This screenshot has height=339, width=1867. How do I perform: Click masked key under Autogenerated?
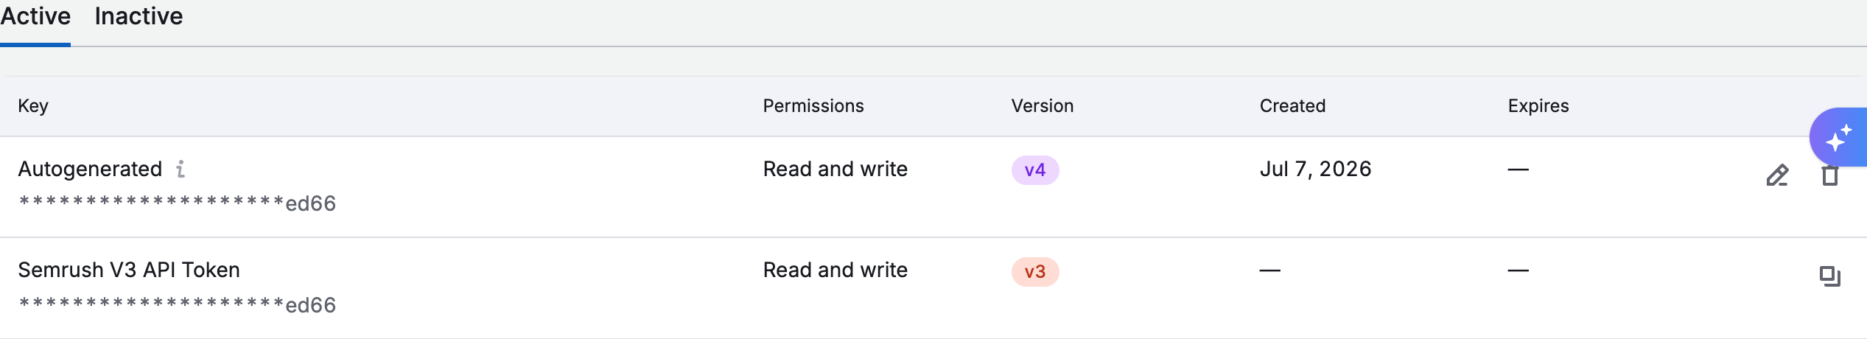pos(177,203)
